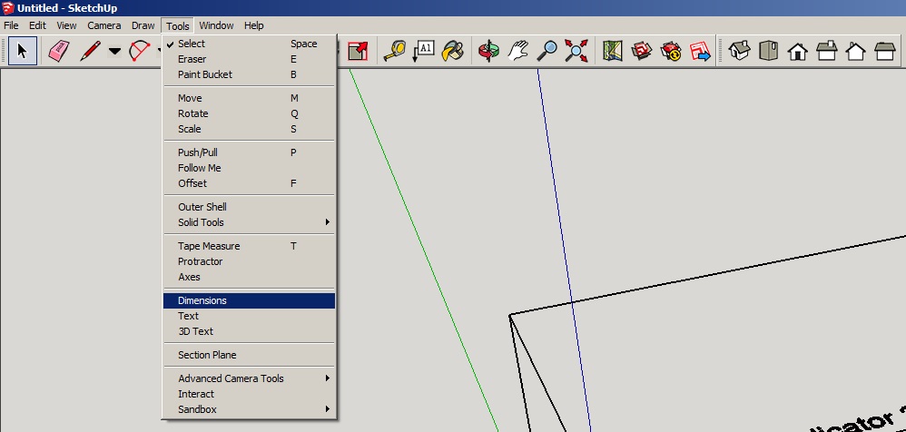Viewport: 906px width, 432px height.
Task: Choose Tape Measure from the Tools menu
Action: [x=249, y=246]
